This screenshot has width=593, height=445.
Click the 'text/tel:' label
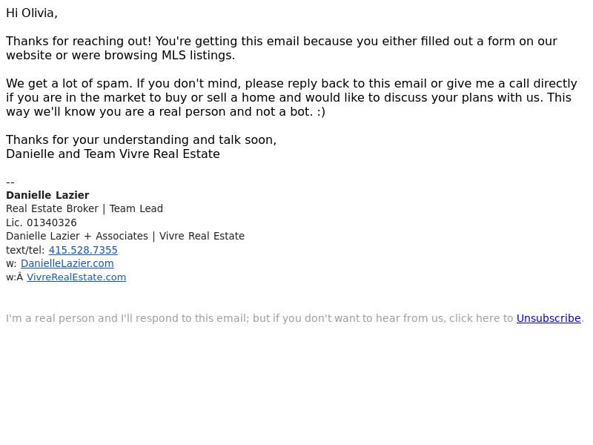pos(25,250)
